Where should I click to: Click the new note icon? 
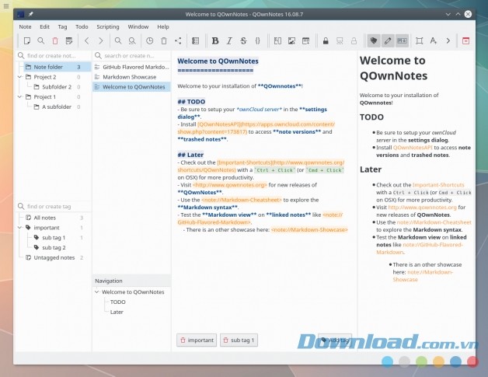[x=27, y=40]
